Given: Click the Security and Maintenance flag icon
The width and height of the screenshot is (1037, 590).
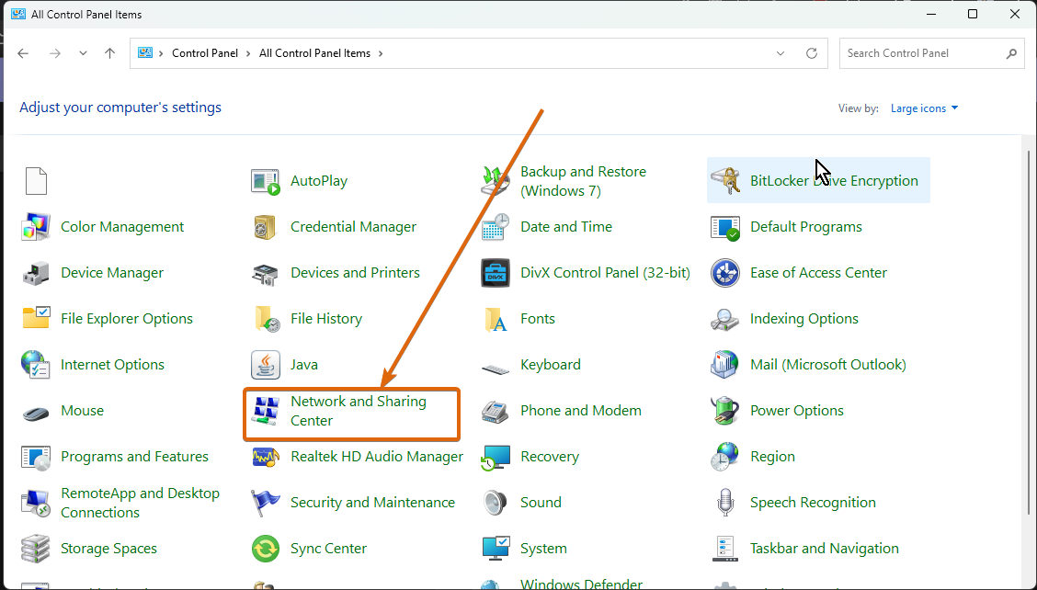Looking at the screenshot, I should pos(265,503).
